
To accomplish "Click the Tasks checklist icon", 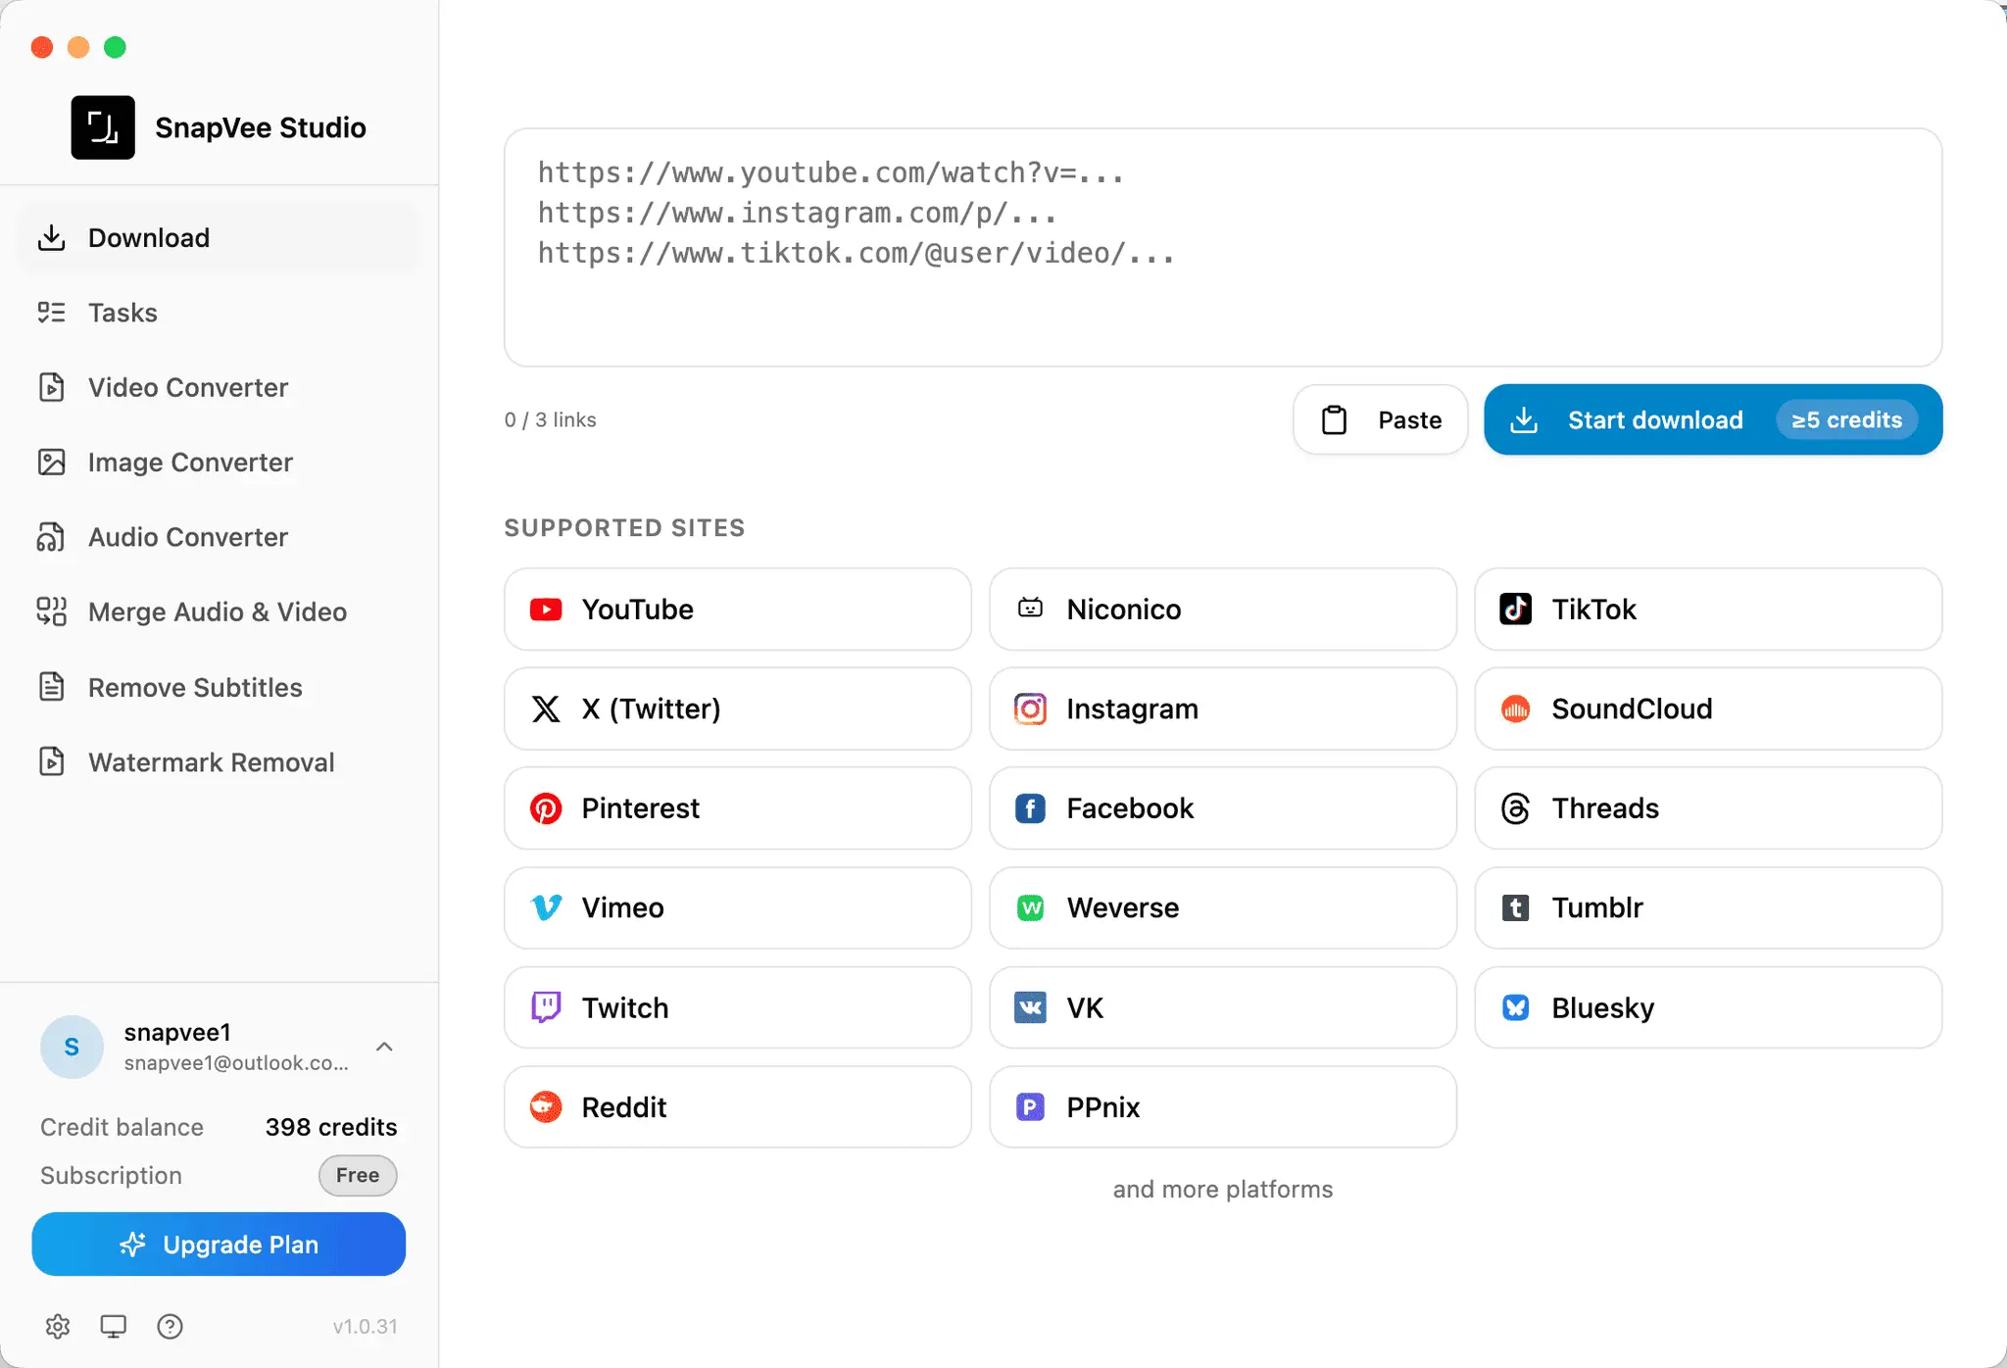I will click(51, 313).
